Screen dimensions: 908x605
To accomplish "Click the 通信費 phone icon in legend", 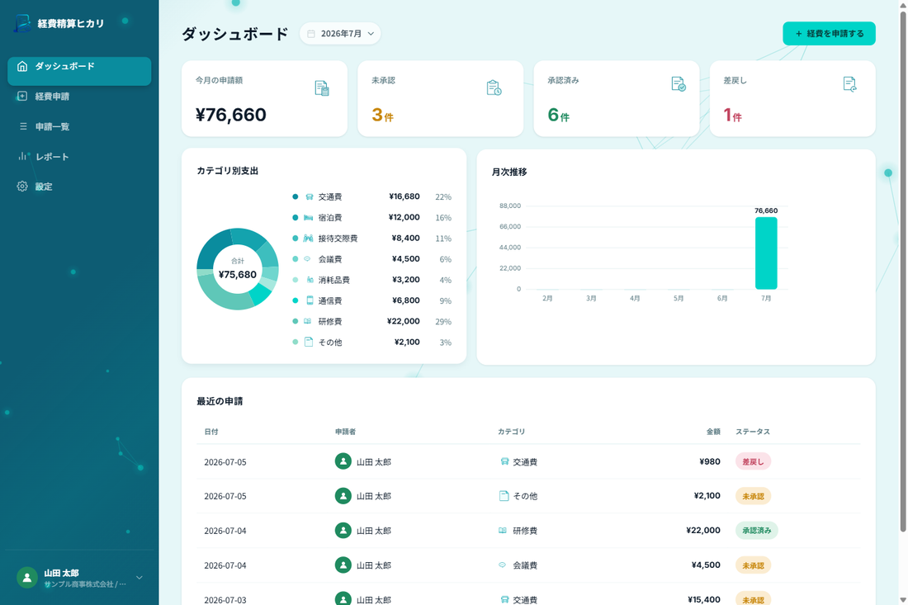I will pos(310,300).
